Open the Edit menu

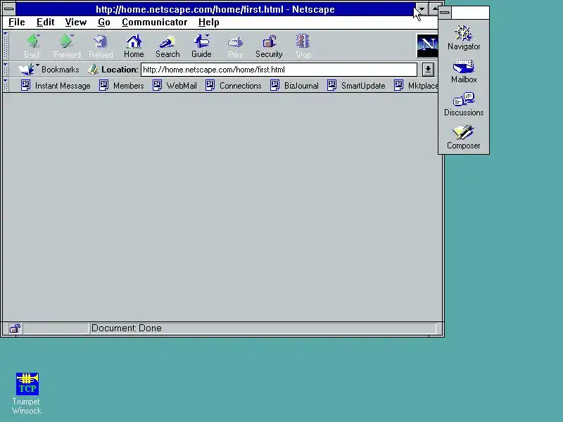click(45, 23)
